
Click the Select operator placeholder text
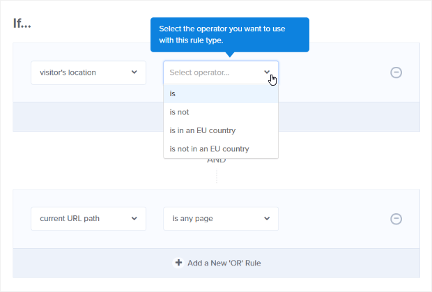tap(209, 72)
